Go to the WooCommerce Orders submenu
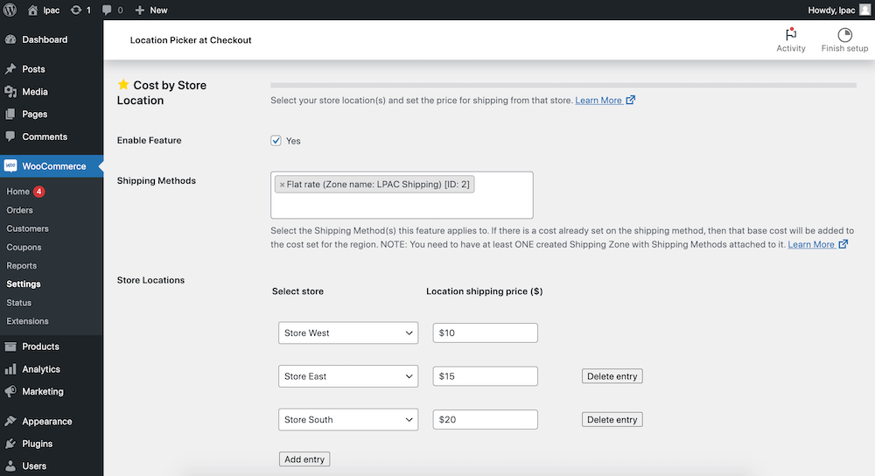Screen dimensions: 875x476 19,210
